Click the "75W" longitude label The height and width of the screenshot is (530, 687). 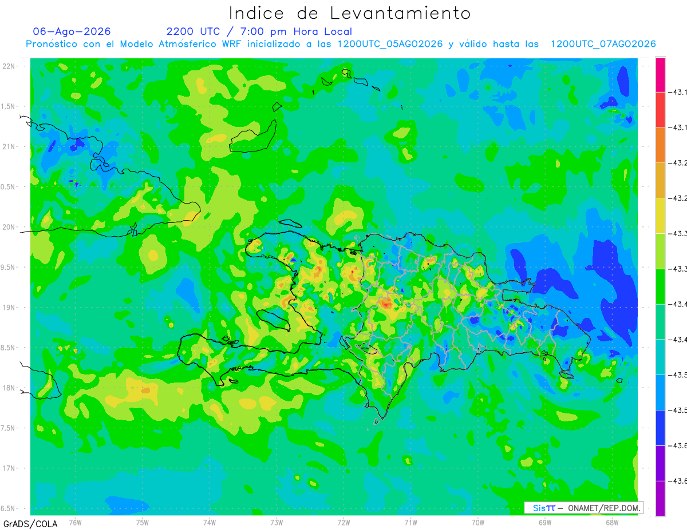[143, 522]
